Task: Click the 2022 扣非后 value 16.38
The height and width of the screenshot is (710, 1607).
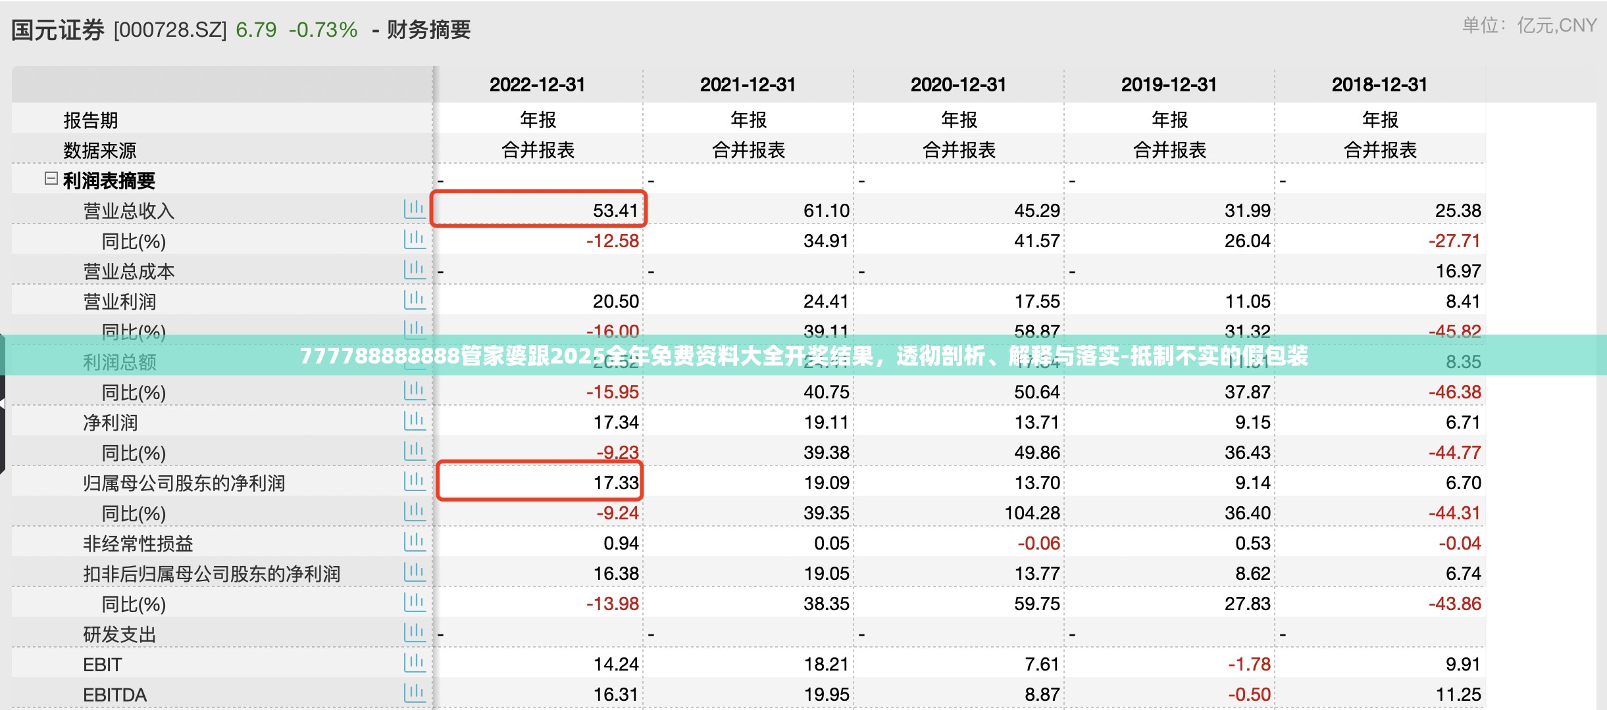Action: (x=616, y=573)
